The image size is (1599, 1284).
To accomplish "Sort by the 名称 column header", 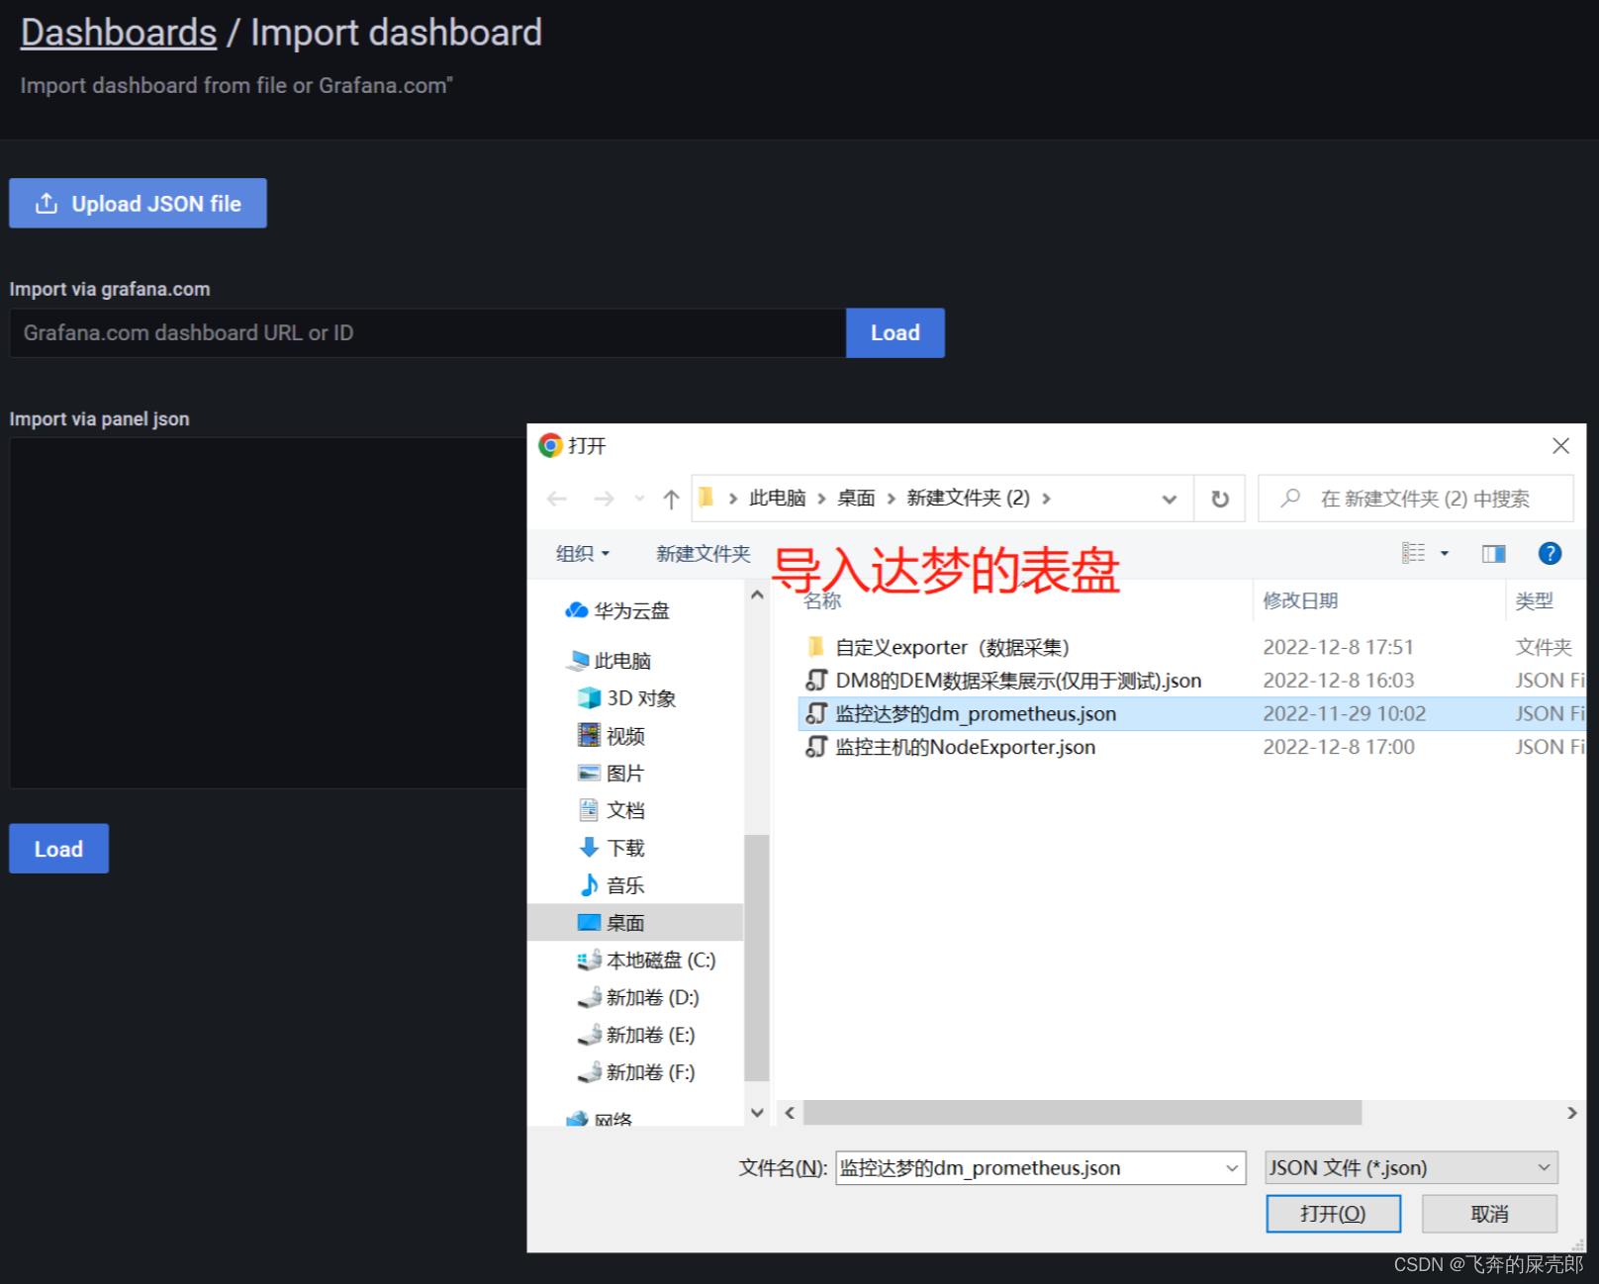I will click(822, 600).
